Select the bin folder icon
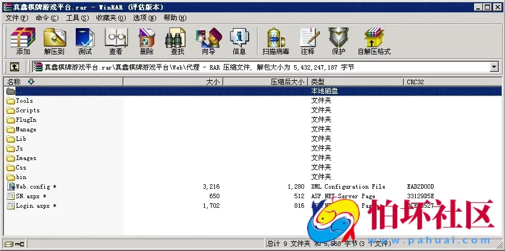 click(11, 177)
